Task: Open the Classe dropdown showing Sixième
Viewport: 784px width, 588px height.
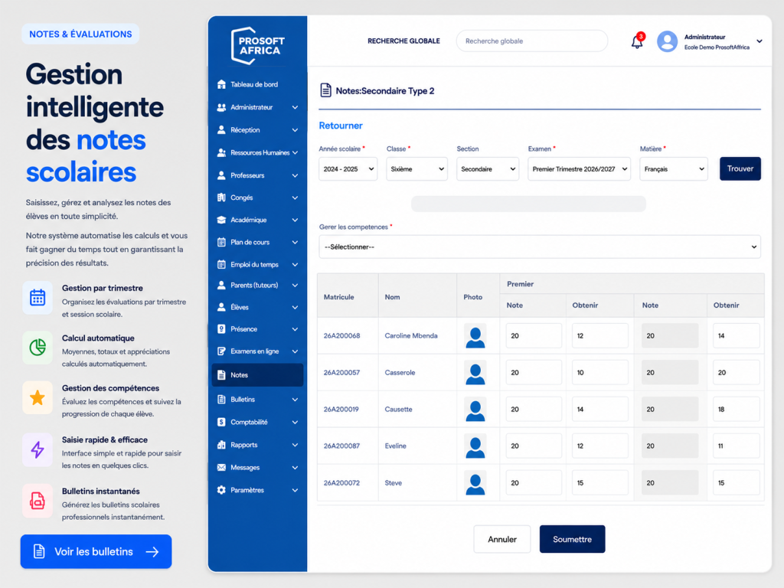Action: (416, 169)
